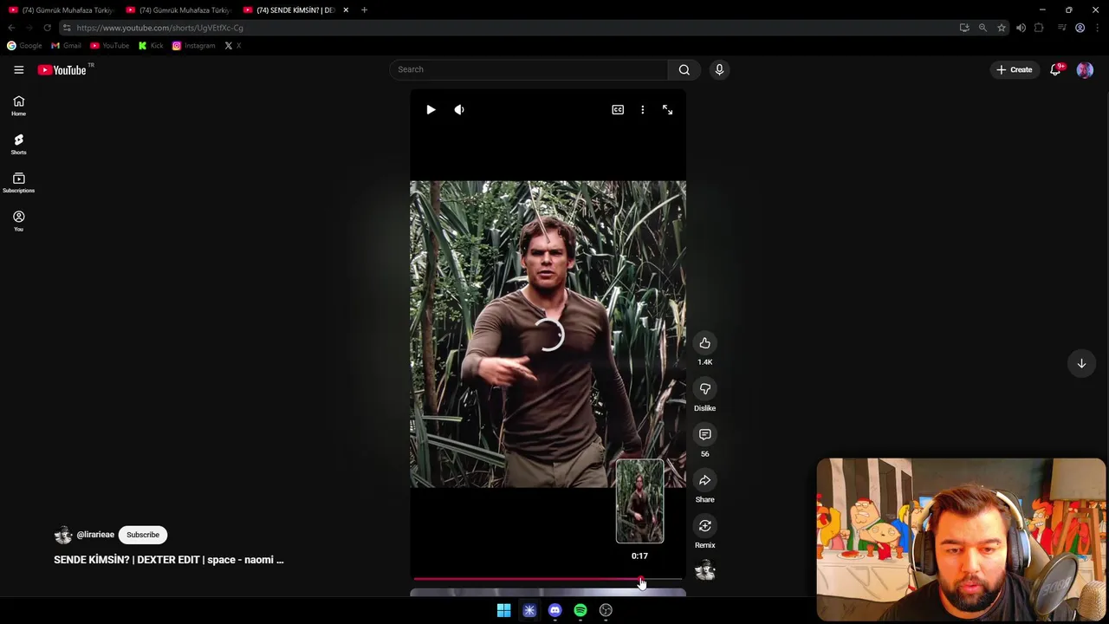Click the @lirarieae channel avatar
Viewport: 1109px width, 624px height.
coord(62,535)
